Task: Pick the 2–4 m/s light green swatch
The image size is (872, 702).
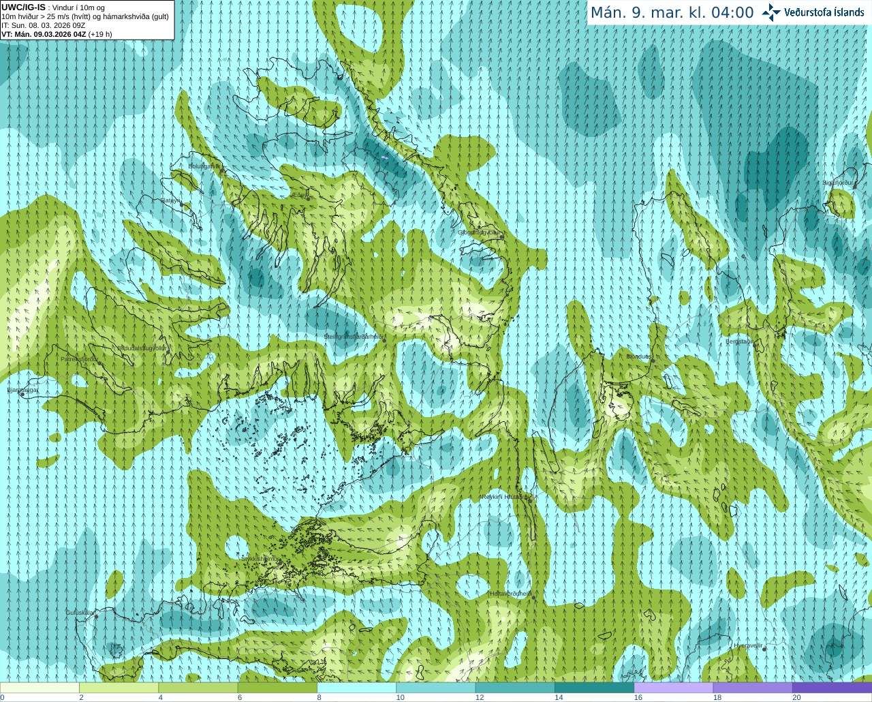Action: tap(119, 688)
